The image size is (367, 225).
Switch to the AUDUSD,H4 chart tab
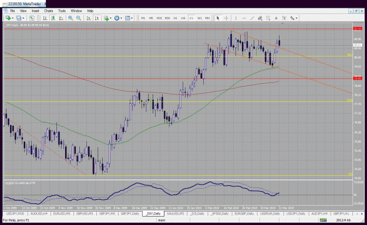(x=39, y=213)
